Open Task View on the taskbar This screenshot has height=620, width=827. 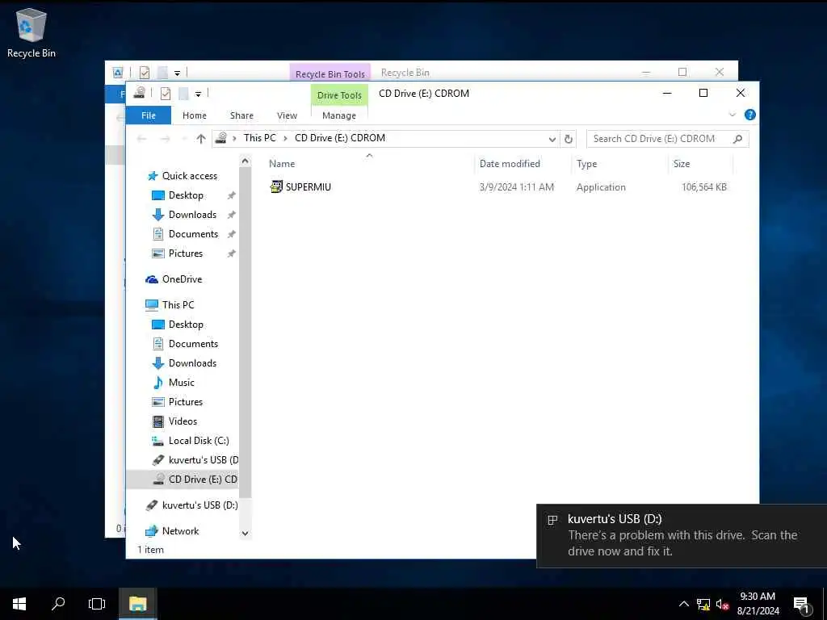pyautogui.click(x=97, y=604)
